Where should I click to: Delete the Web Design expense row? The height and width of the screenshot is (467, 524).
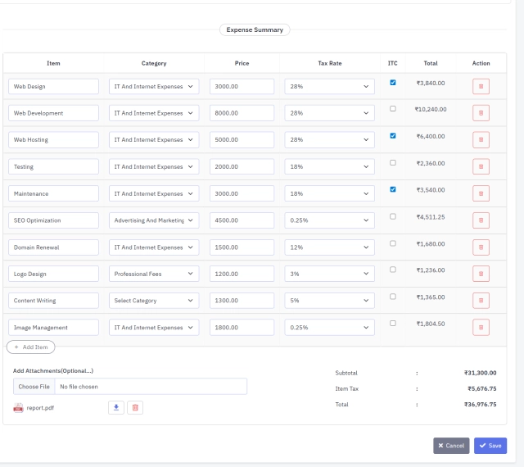click(481, 86)
